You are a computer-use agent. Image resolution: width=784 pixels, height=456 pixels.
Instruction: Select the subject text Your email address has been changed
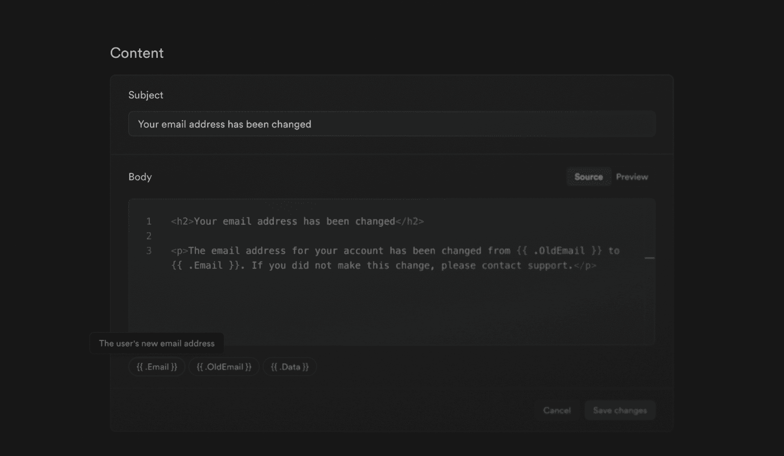point(224,124)
